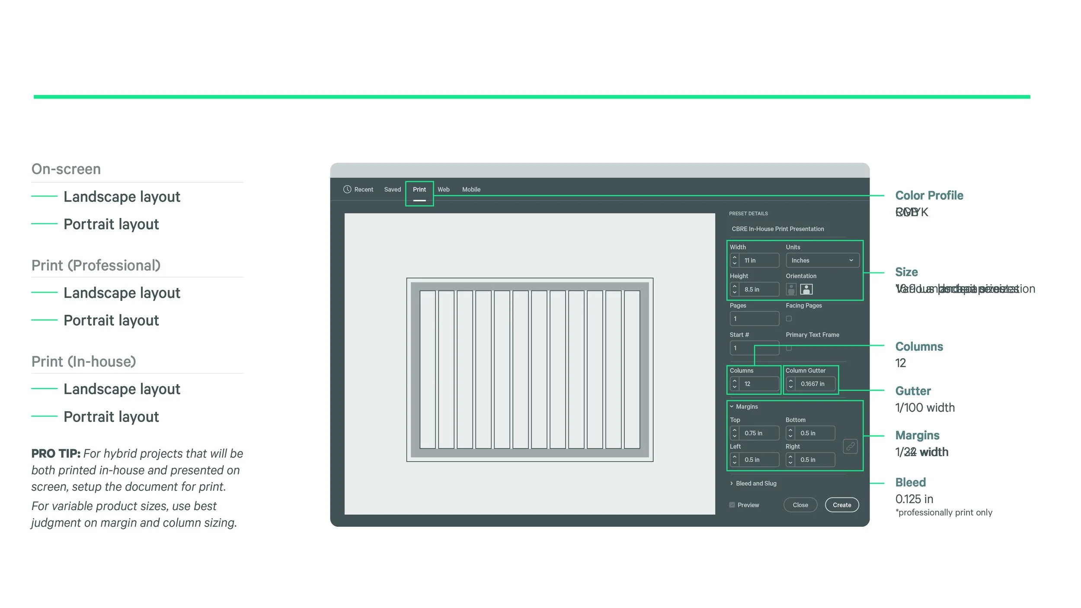Click the Columns stepper arrows
Screen dimensions: 1081x608
(x=734, y=384)
